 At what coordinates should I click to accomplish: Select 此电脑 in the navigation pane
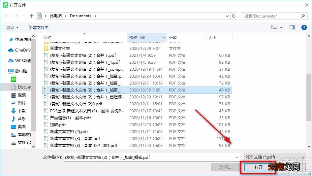point(17,71)
